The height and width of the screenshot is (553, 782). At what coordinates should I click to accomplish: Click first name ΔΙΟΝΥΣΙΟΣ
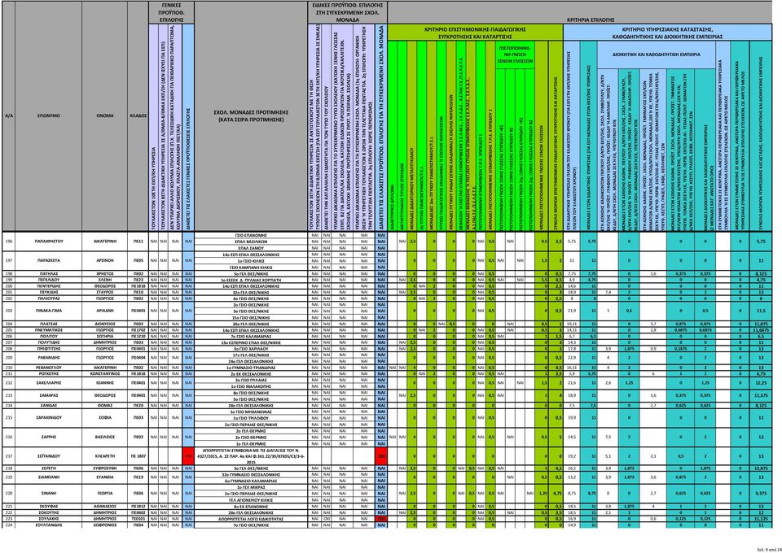[x=105, y=324]
